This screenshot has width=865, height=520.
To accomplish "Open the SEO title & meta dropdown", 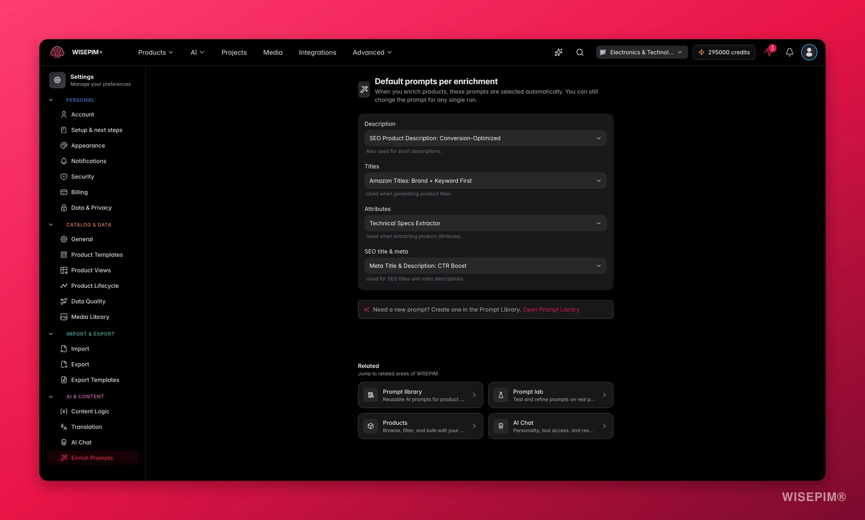I will coord(485,266).
